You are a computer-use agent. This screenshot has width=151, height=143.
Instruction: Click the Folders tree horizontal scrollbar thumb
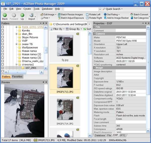click(x=17, y=72)
